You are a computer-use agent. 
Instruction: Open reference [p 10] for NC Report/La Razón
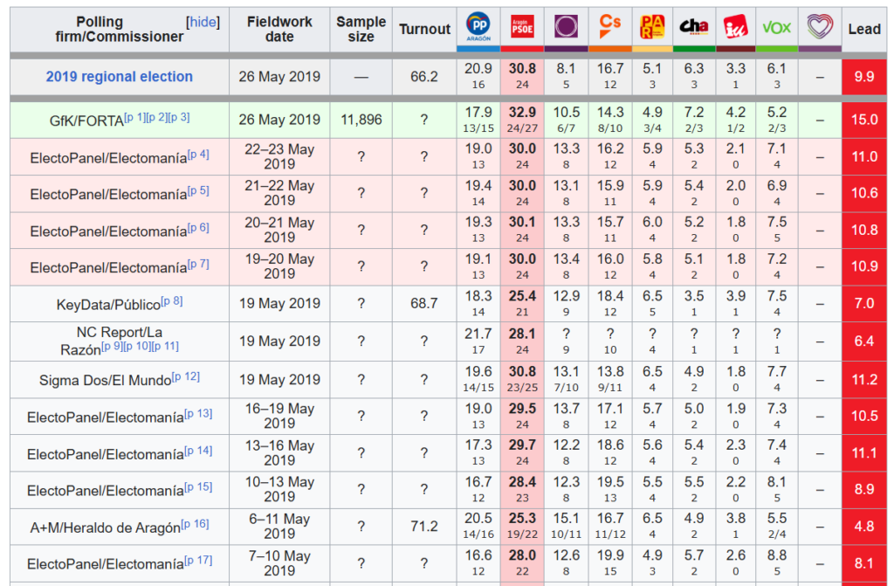click(137, 346)
